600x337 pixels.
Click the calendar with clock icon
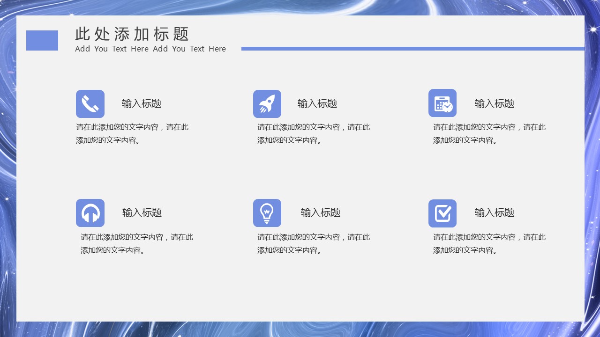point(442,103)
